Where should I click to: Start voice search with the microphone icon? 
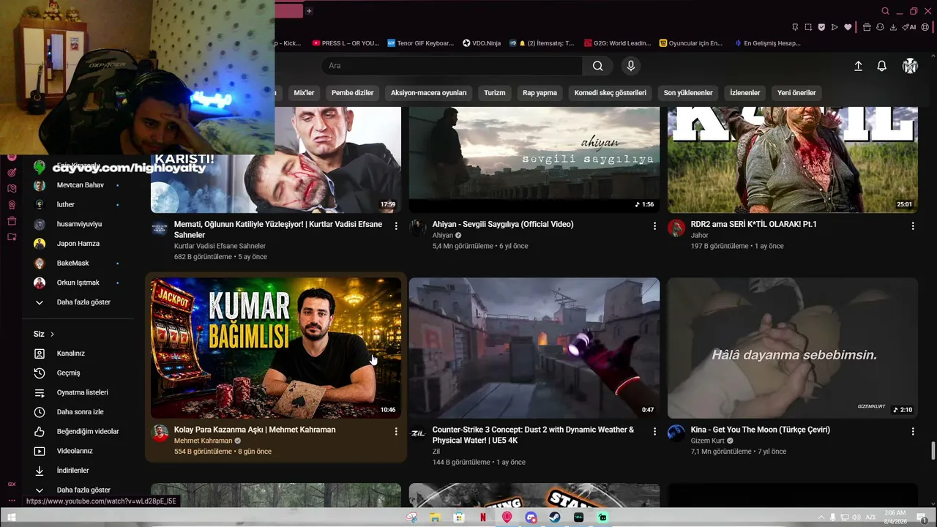(x=631, y=66)
